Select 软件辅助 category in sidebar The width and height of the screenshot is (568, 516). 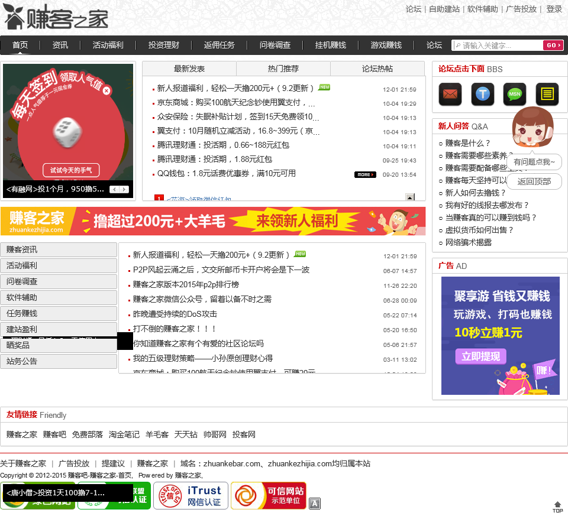click(59, 297)
